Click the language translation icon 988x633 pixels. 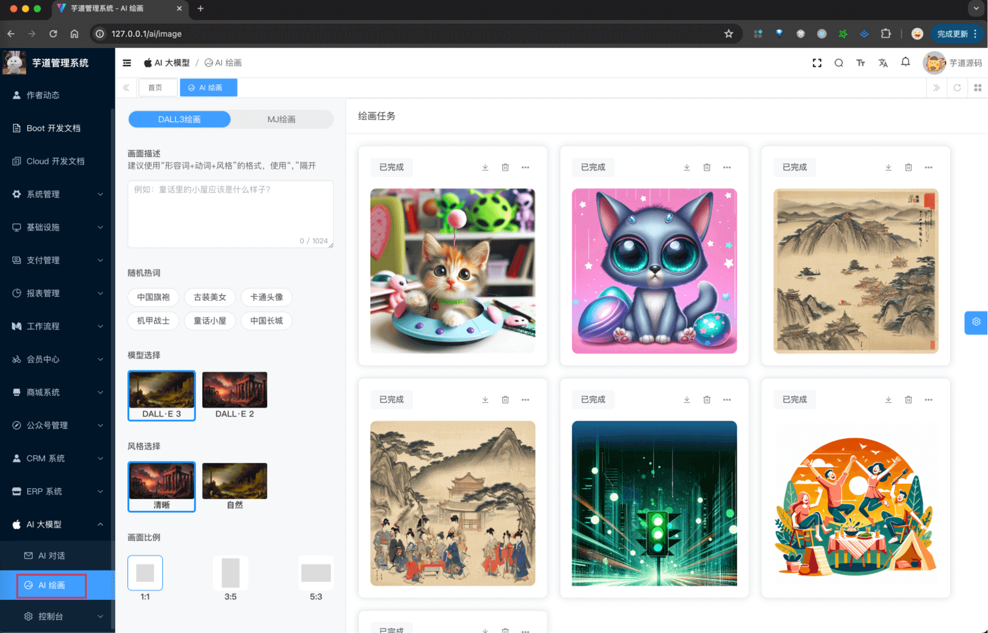[x=883, y=63]
